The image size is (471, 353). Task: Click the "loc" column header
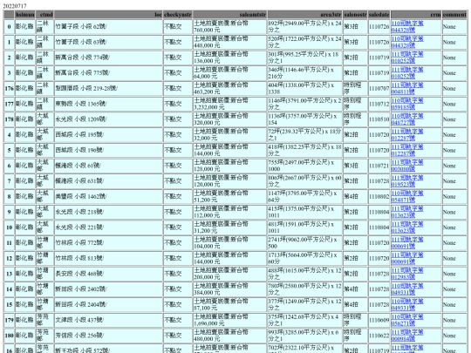[108, 15]
